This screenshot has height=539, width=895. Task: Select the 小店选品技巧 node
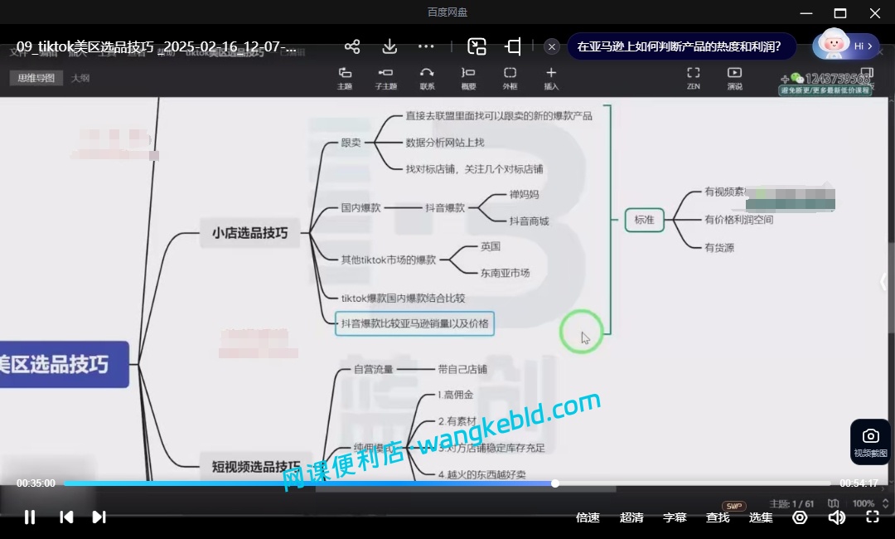(249, 233)
